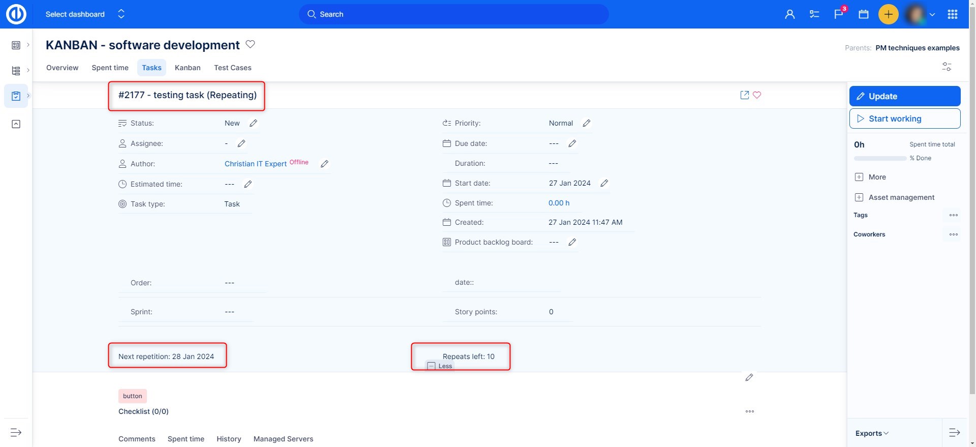Open the calendar icon in top bar
This screenshot has height=447, width=976.
pyautogui.click(x=864, y=14)
